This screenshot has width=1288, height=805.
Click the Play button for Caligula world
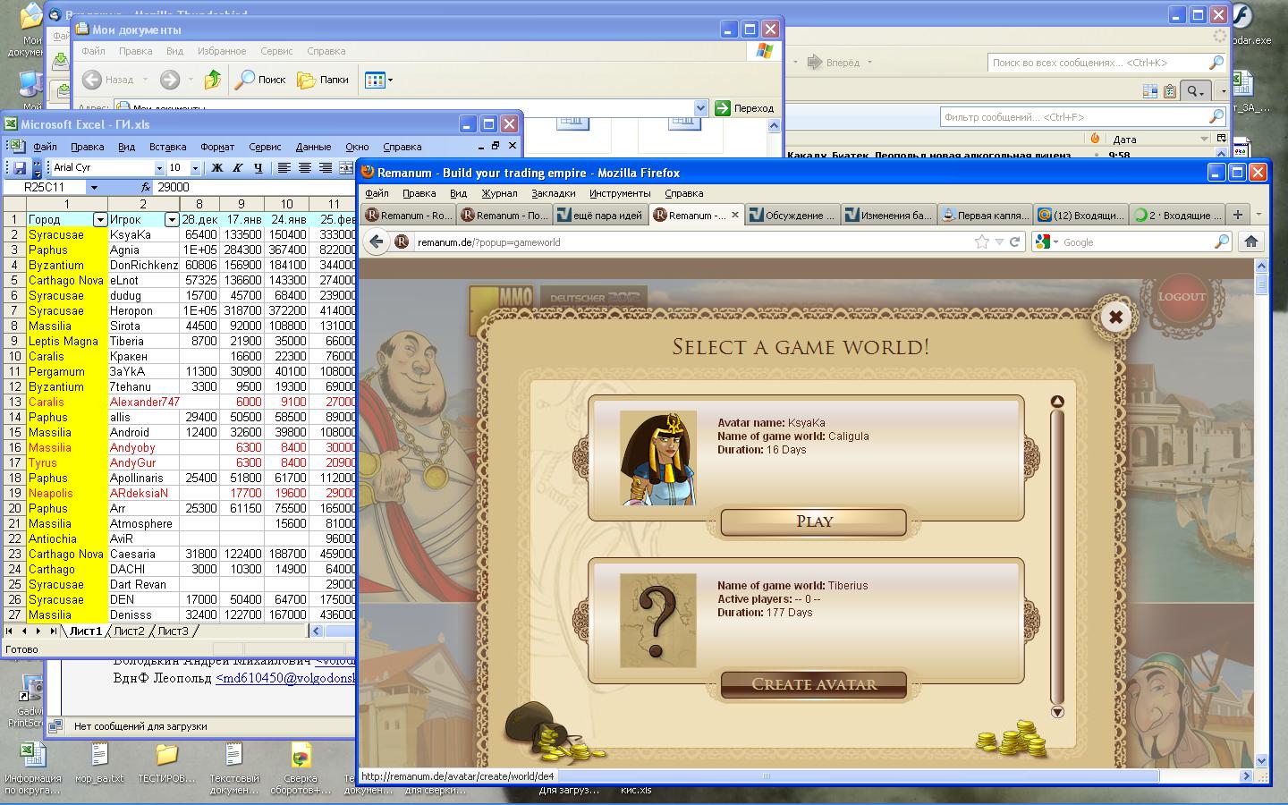tap(814, 521)
